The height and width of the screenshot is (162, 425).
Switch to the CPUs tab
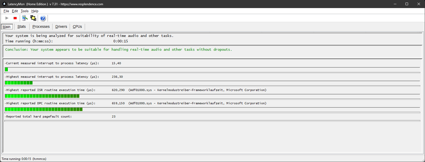pos(77,27)
